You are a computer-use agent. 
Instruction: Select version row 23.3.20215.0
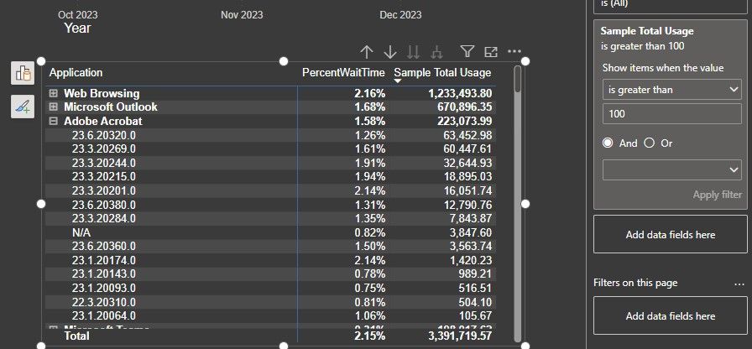(x=270, y=177)
